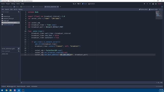Switch to the 3D workspace
Viewport: 164px width, 92px height.
coord(79,4)
